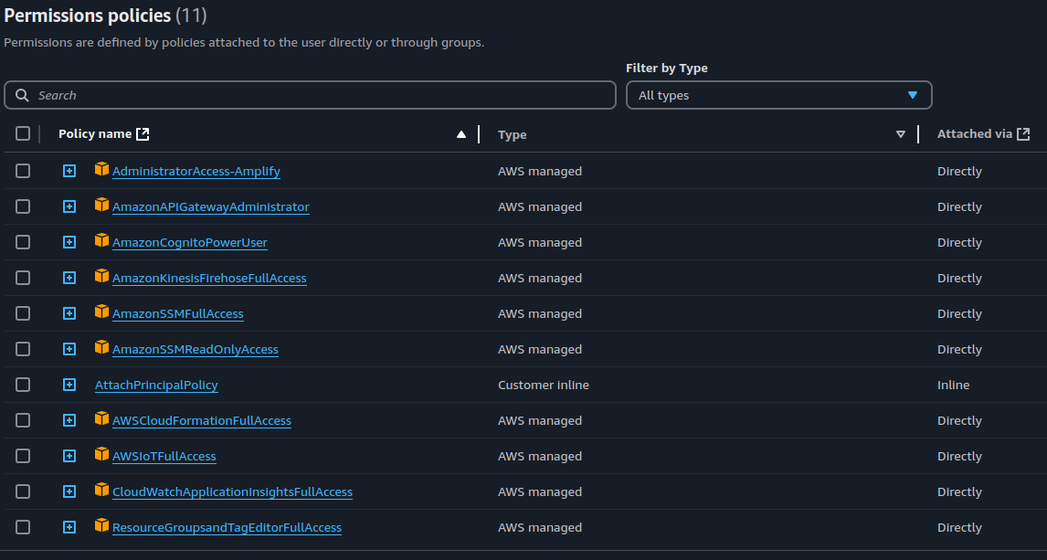The width and height of the screenshot is (1047, 560).
Task: Click the policy cube icon beside AWSIoTFullAccess
Action: click(x=101, y=455)
